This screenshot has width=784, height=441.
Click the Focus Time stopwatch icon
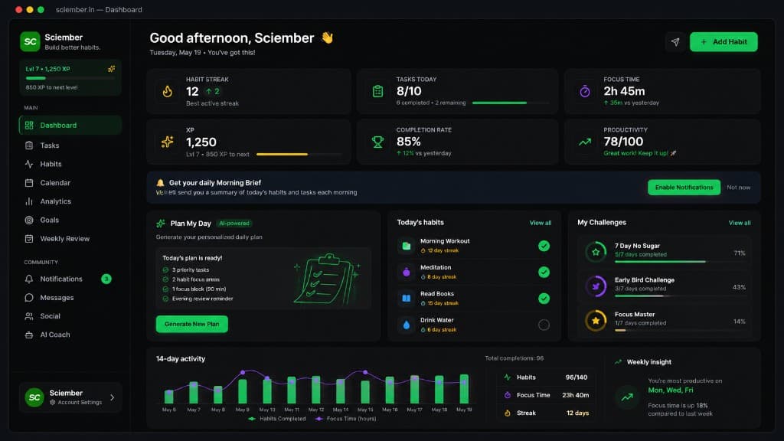[x=584, y=91]
